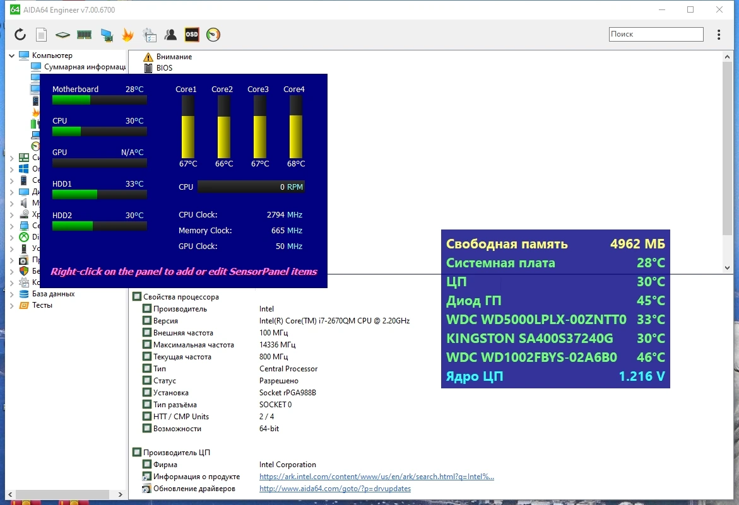739x505 pixels.
Task: Open the Report toolbar icon
Action: [42, 34]
